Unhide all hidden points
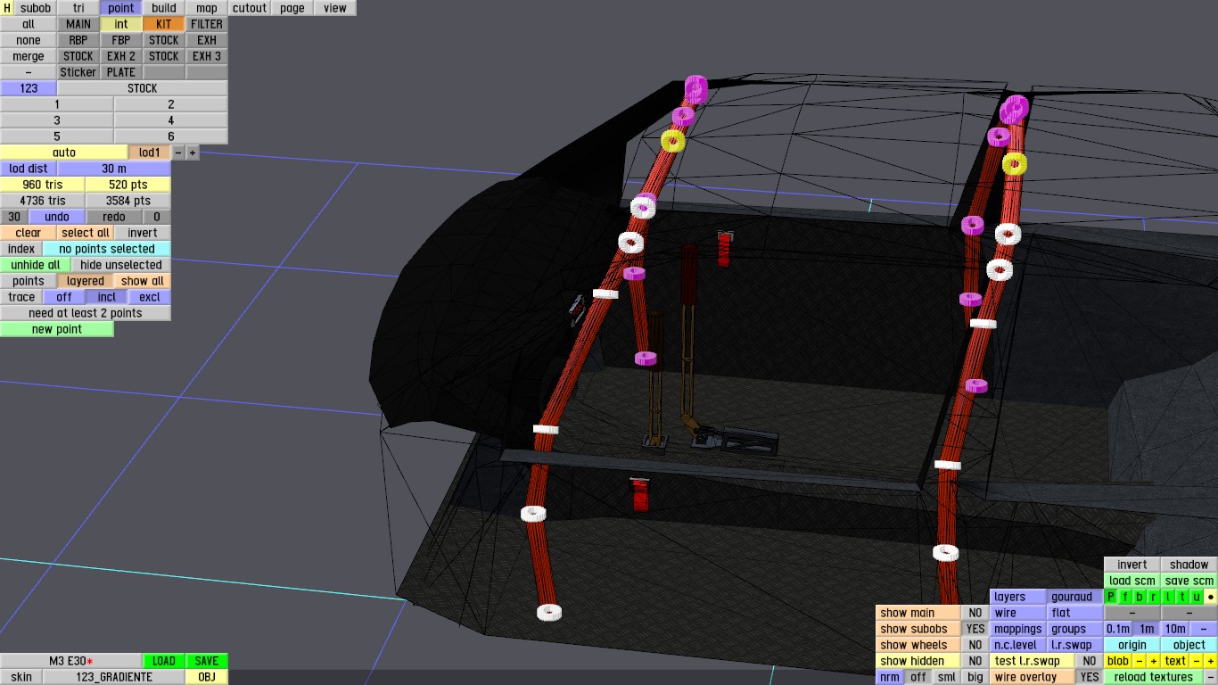1218x685 pixels. pyautogui.click(x=36, y=265)
